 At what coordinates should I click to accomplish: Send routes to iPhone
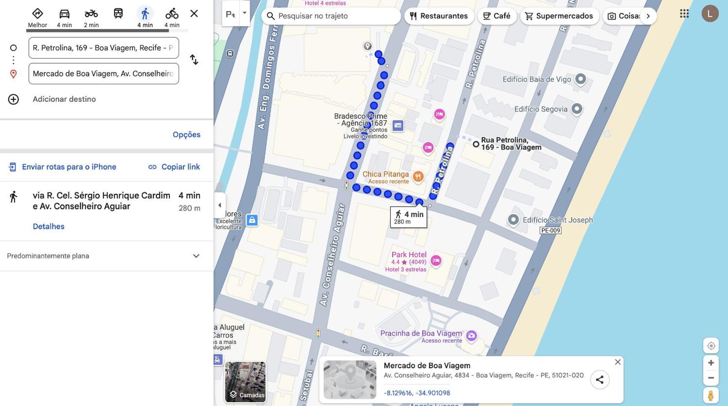point(62,167)
